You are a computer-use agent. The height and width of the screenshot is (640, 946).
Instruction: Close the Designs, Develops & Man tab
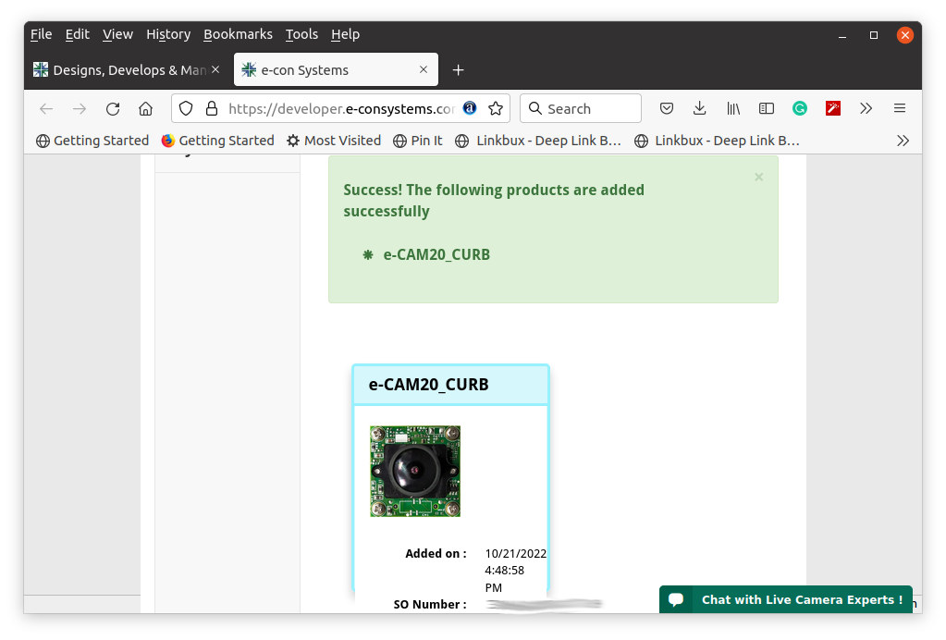[x=215, y=69]
